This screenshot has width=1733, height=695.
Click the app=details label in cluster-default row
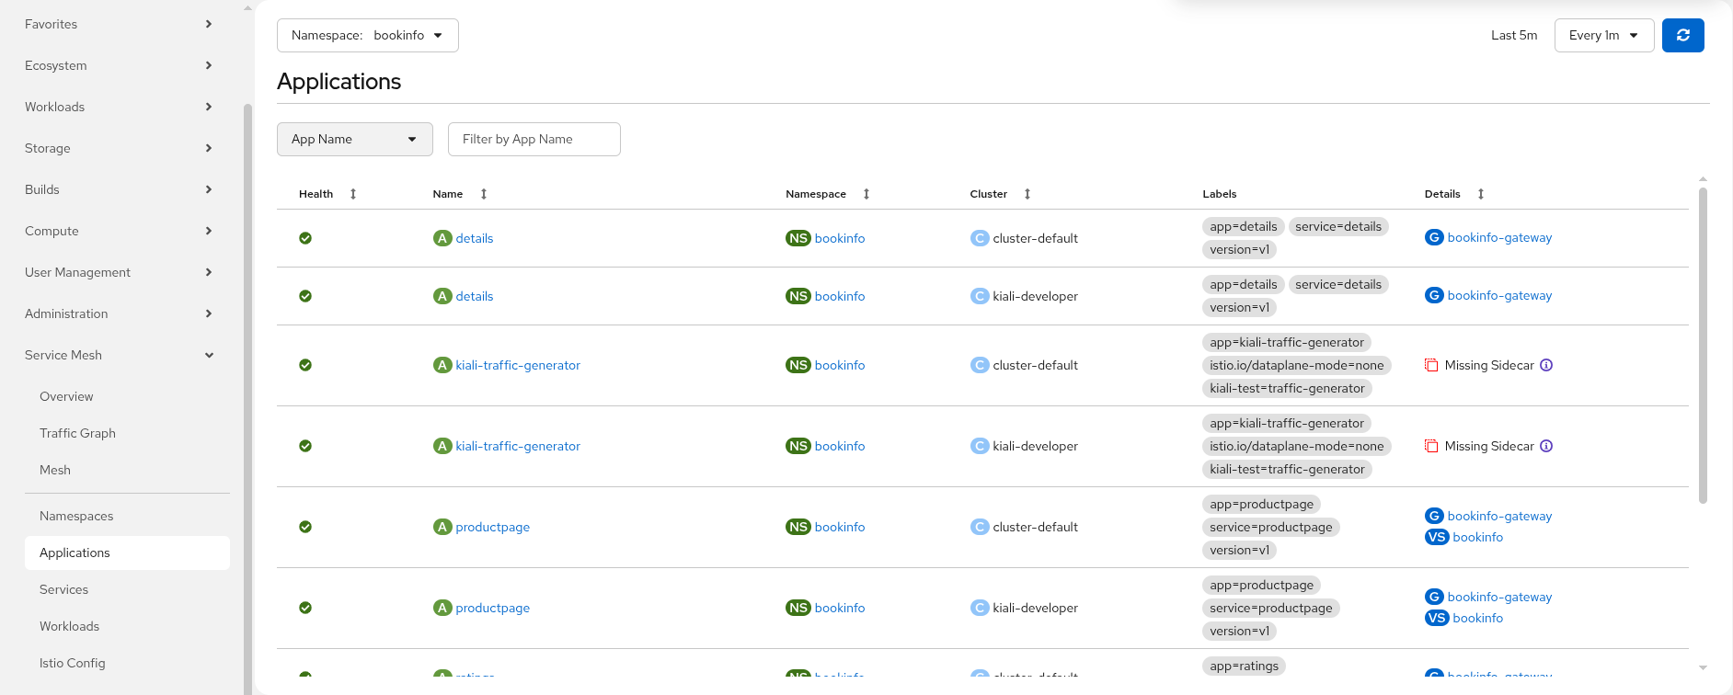click(1244, 226)
